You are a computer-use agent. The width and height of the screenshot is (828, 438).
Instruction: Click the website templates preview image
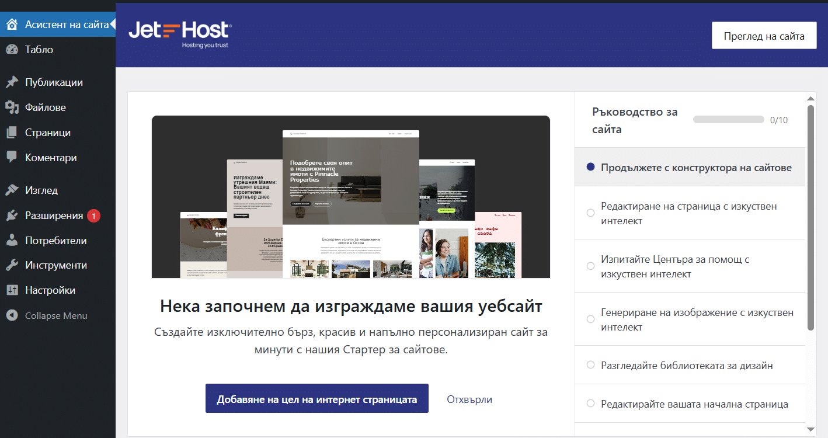click(350, 197)
